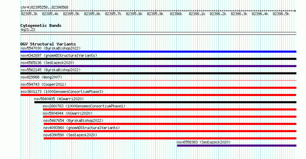Click the Cytogenetic Bands track title
The height and width of the screenshot is (159, 306).
41,25
